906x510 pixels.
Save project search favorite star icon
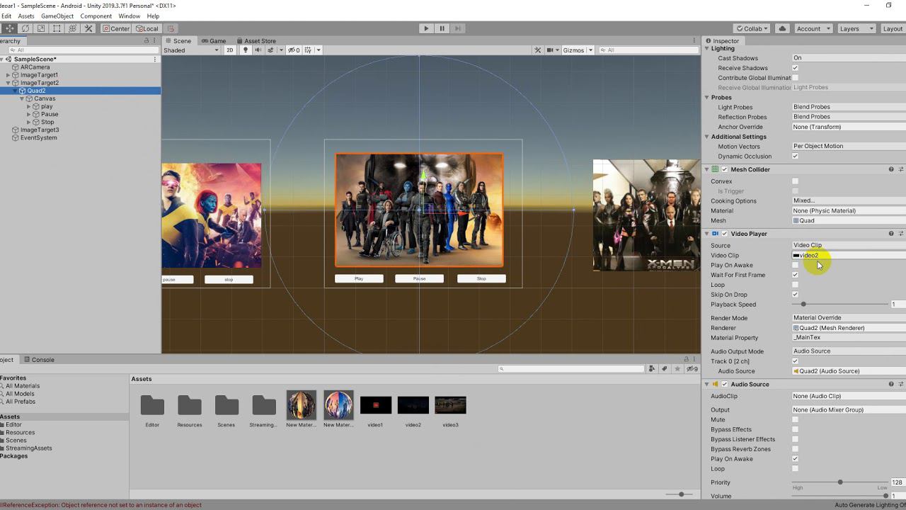pyautogui.click(x=679, y=368)
